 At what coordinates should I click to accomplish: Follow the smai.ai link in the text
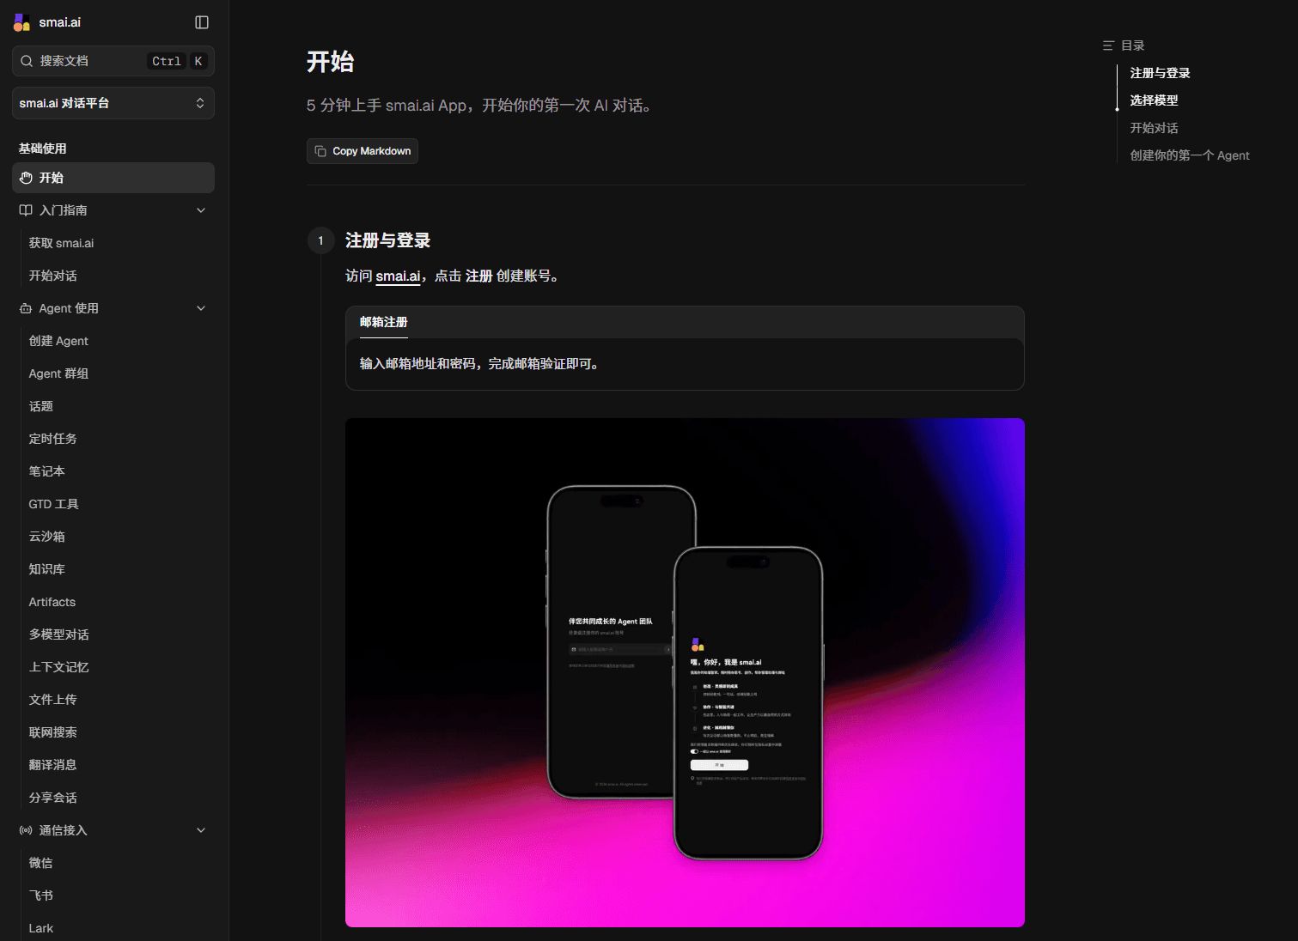click(398, 276)
